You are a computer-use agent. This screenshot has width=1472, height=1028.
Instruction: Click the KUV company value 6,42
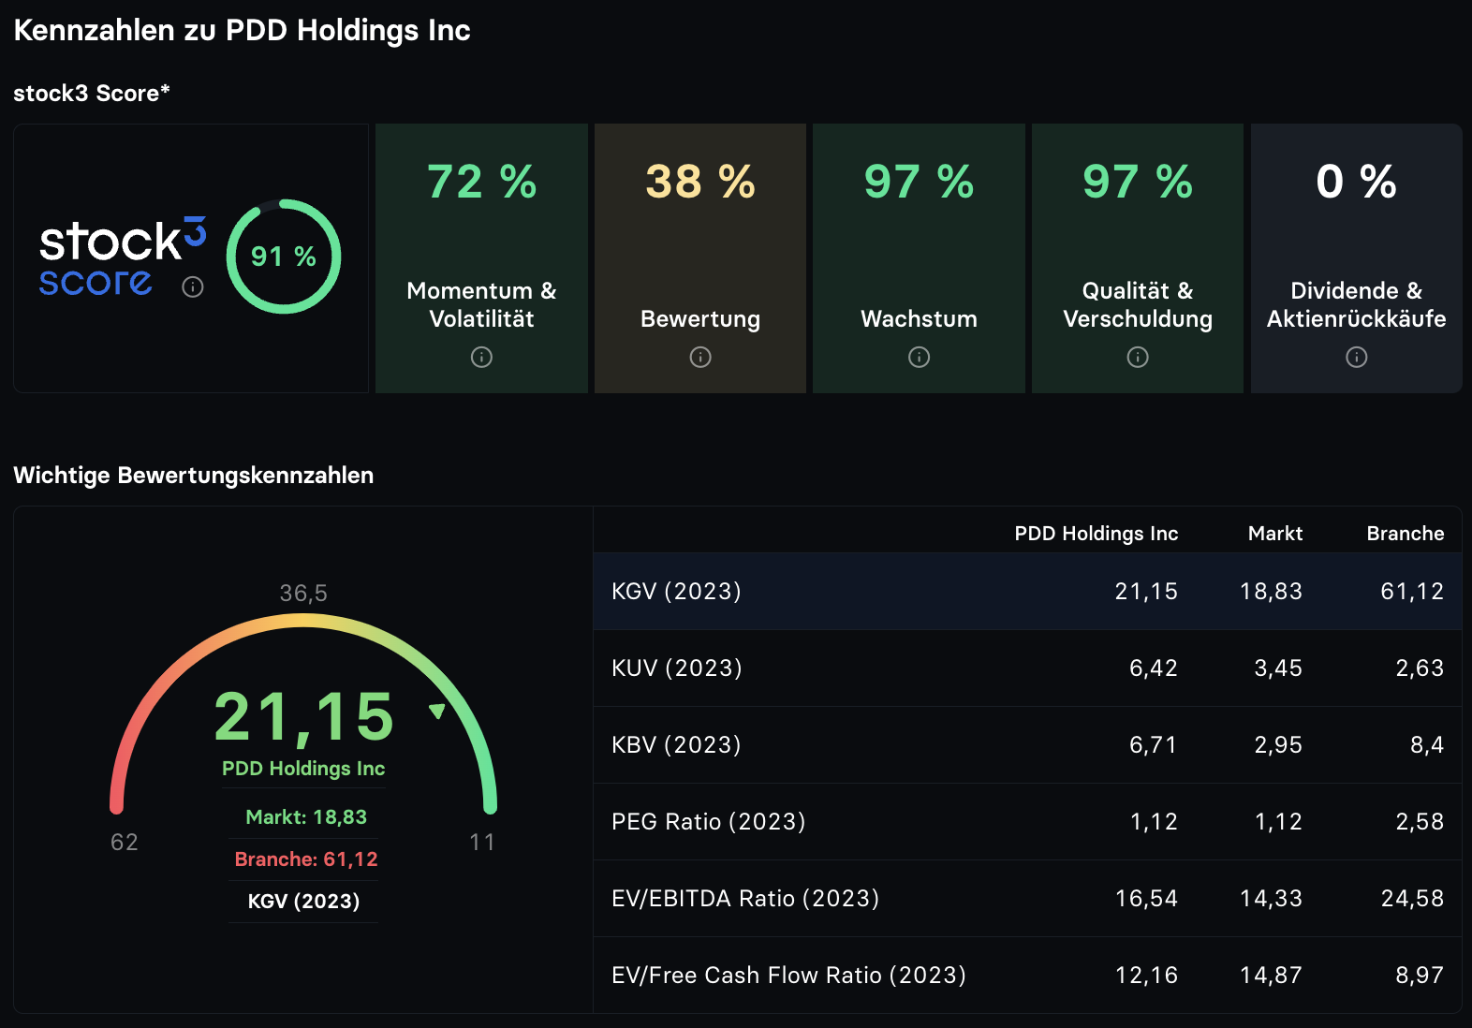(x=1154, y=668)
